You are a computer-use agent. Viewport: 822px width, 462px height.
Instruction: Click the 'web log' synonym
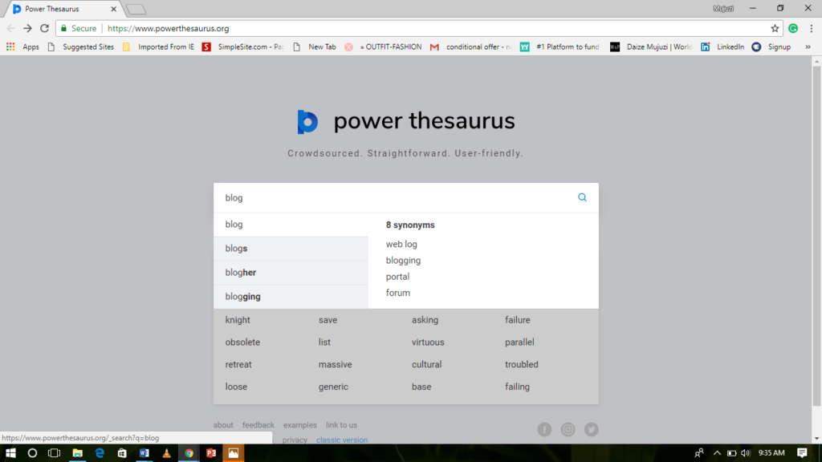click(x=401, y=245)
